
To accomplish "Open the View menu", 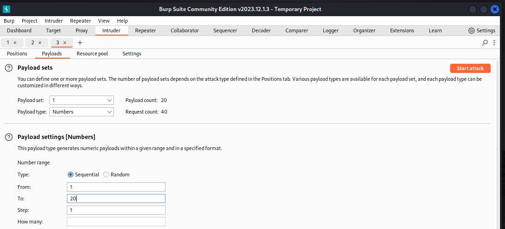I will [x=104, y=21].
